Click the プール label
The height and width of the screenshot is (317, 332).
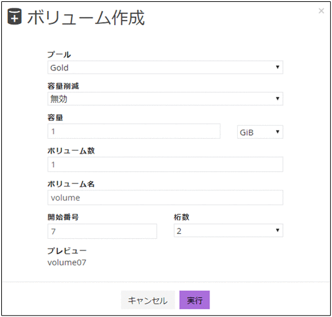pyautogui.click(x=59, y=55)
